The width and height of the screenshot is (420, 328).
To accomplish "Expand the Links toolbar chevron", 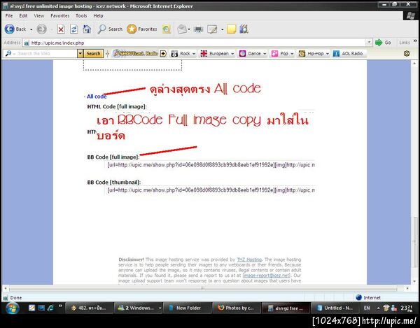I will tap(415, 41).
